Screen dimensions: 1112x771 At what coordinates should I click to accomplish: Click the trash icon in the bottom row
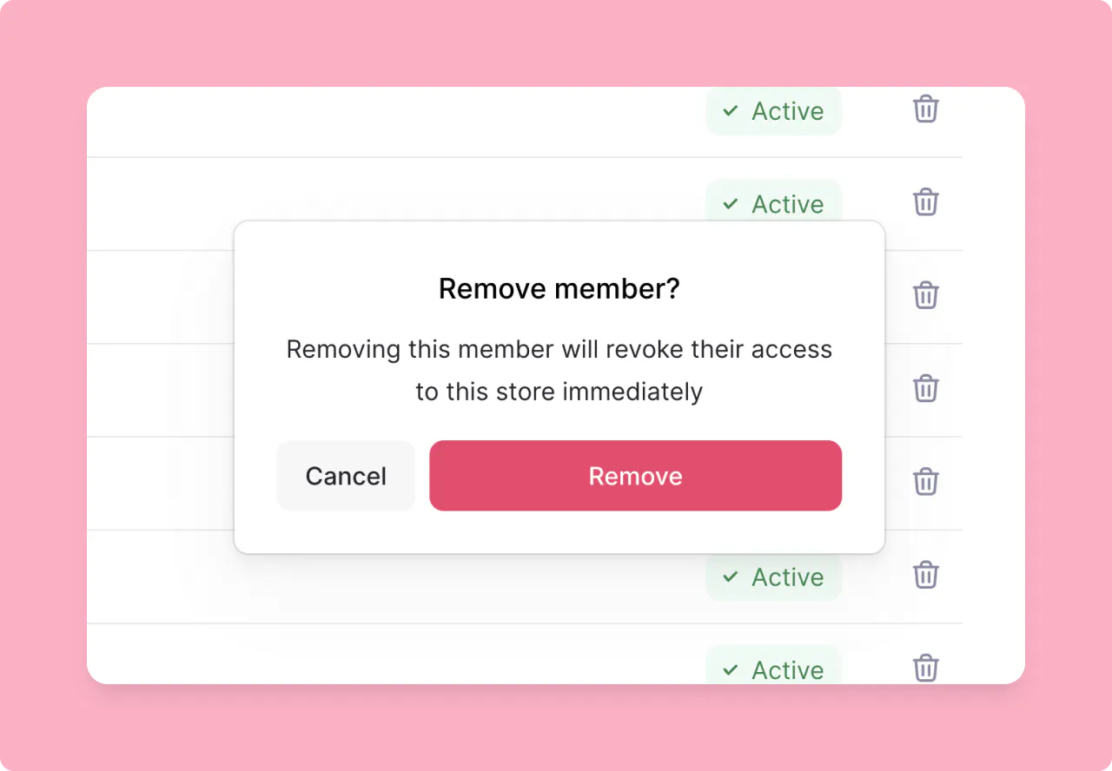925,668
